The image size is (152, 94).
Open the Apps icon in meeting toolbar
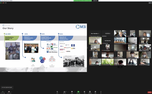pos(101,92)
